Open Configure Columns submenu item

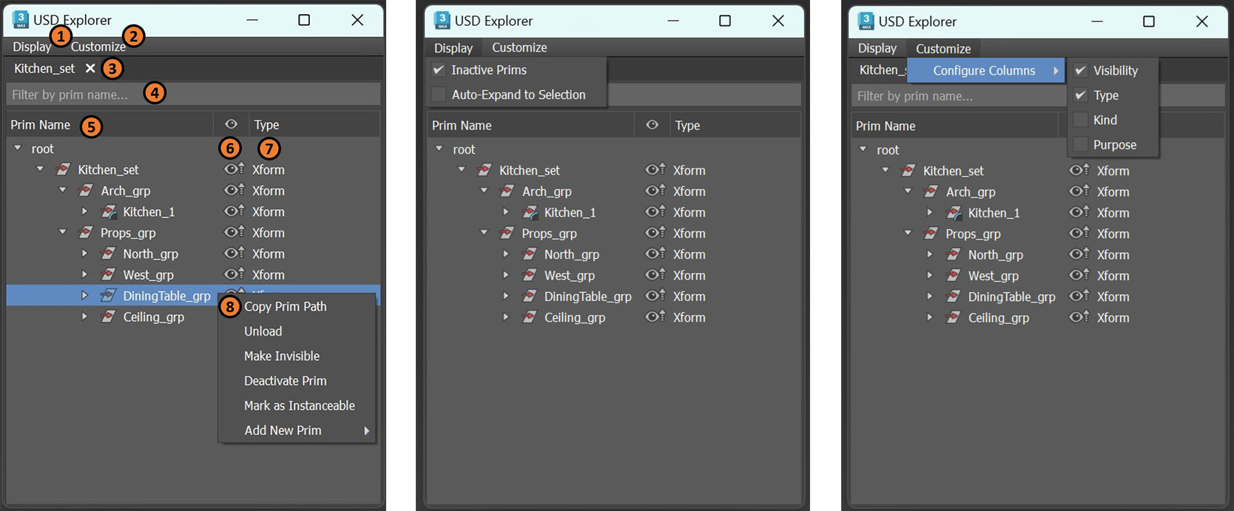[986, 70]
